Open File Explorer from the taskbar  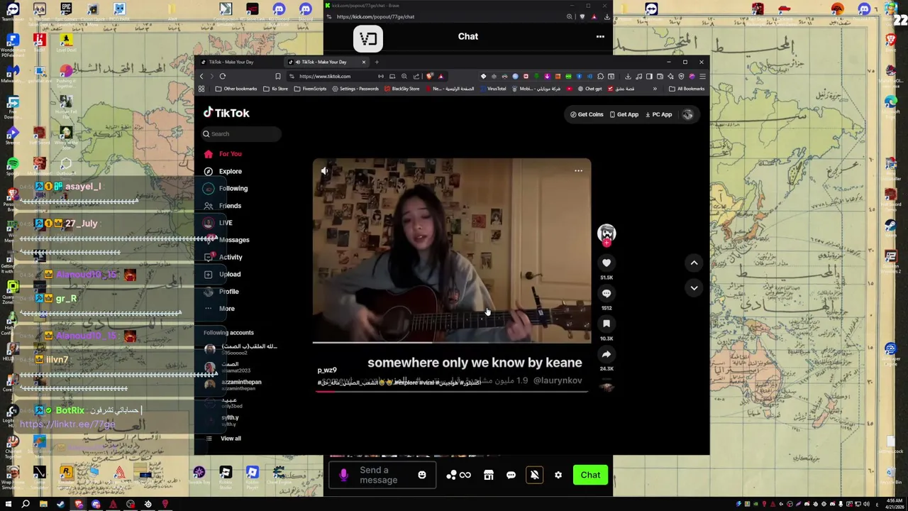[43, 505]
